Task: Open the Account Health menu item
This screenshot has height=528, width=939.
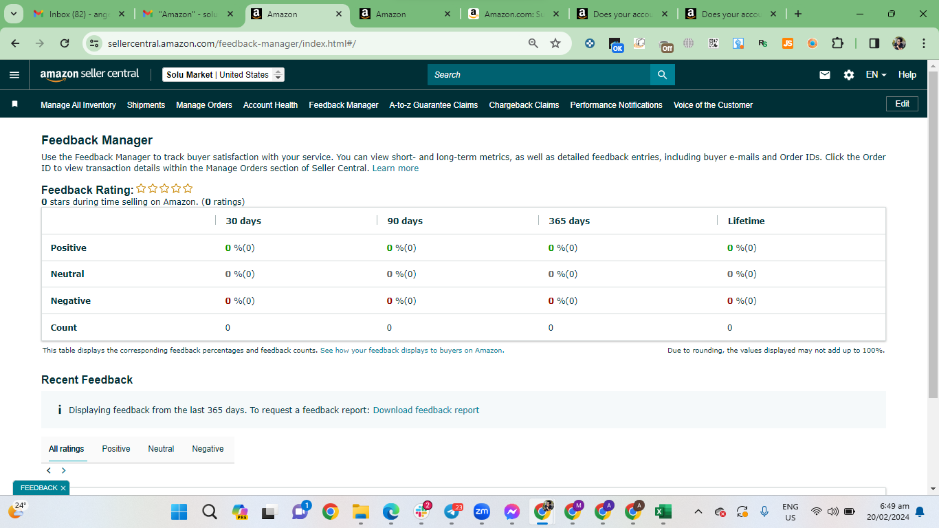Action: 270,105
